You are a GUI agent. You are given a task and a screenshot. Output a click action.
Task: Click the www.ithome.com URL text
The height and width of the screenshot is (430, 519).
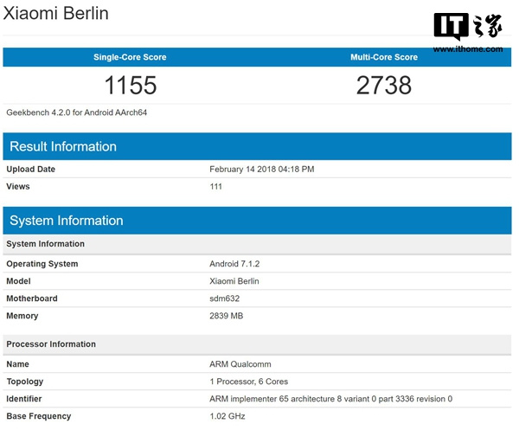coord(468,49)
